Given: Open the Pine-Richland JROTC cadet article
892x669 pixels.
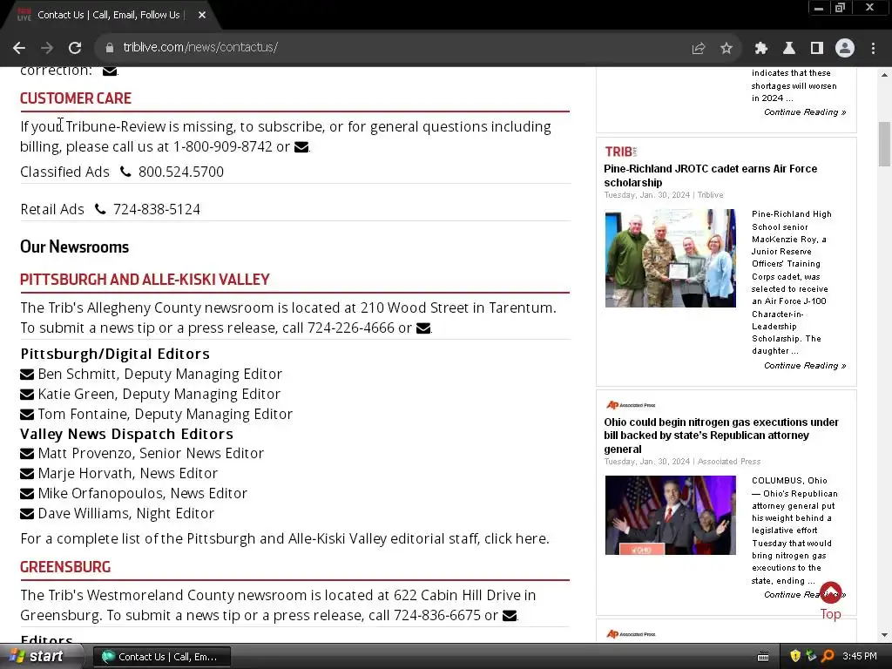Looking at the screenshot, I should point(711,175).
